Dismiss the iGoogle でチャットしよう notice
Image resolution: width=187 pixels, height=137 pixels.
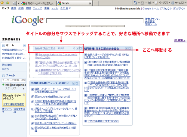tap(24, 95)
